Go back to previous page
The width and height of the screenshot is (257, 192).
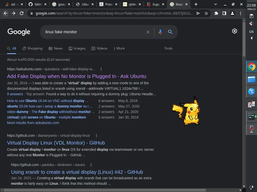6,13
